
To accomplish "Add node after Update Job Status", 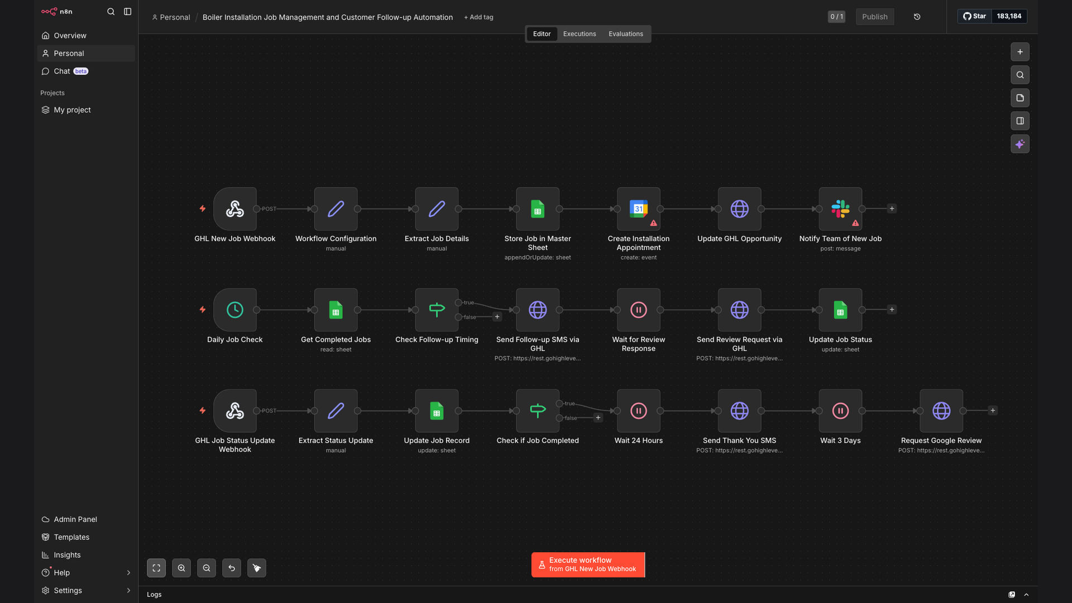I will 892,310.
